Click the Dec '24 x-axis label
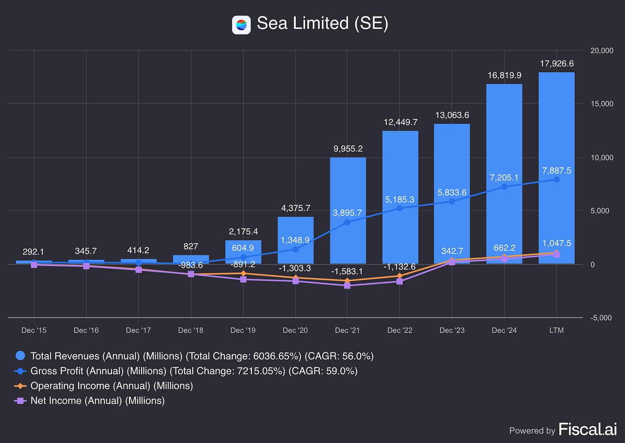Viewport: 625px width, 443px height. click(504, 330)
